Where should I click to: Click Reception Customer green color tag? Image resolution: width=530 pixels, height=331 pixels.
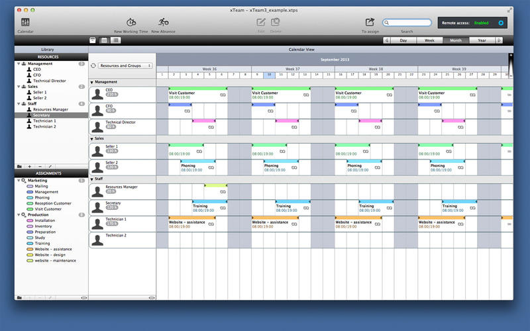30,204
